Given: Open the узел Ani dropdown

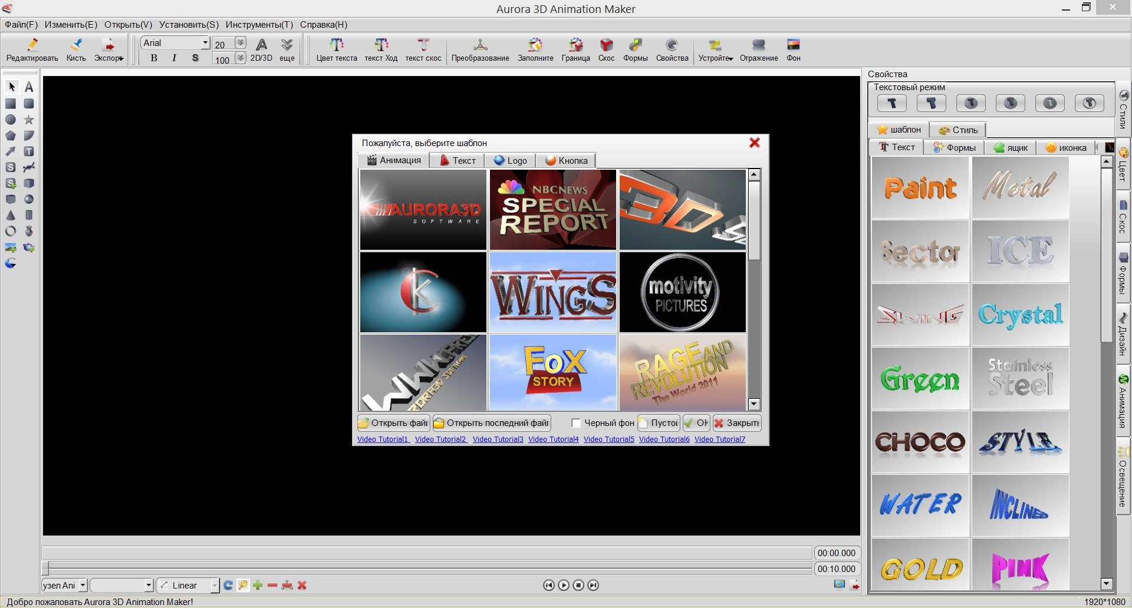Looking at the screenshot, I should pos(83,585).
